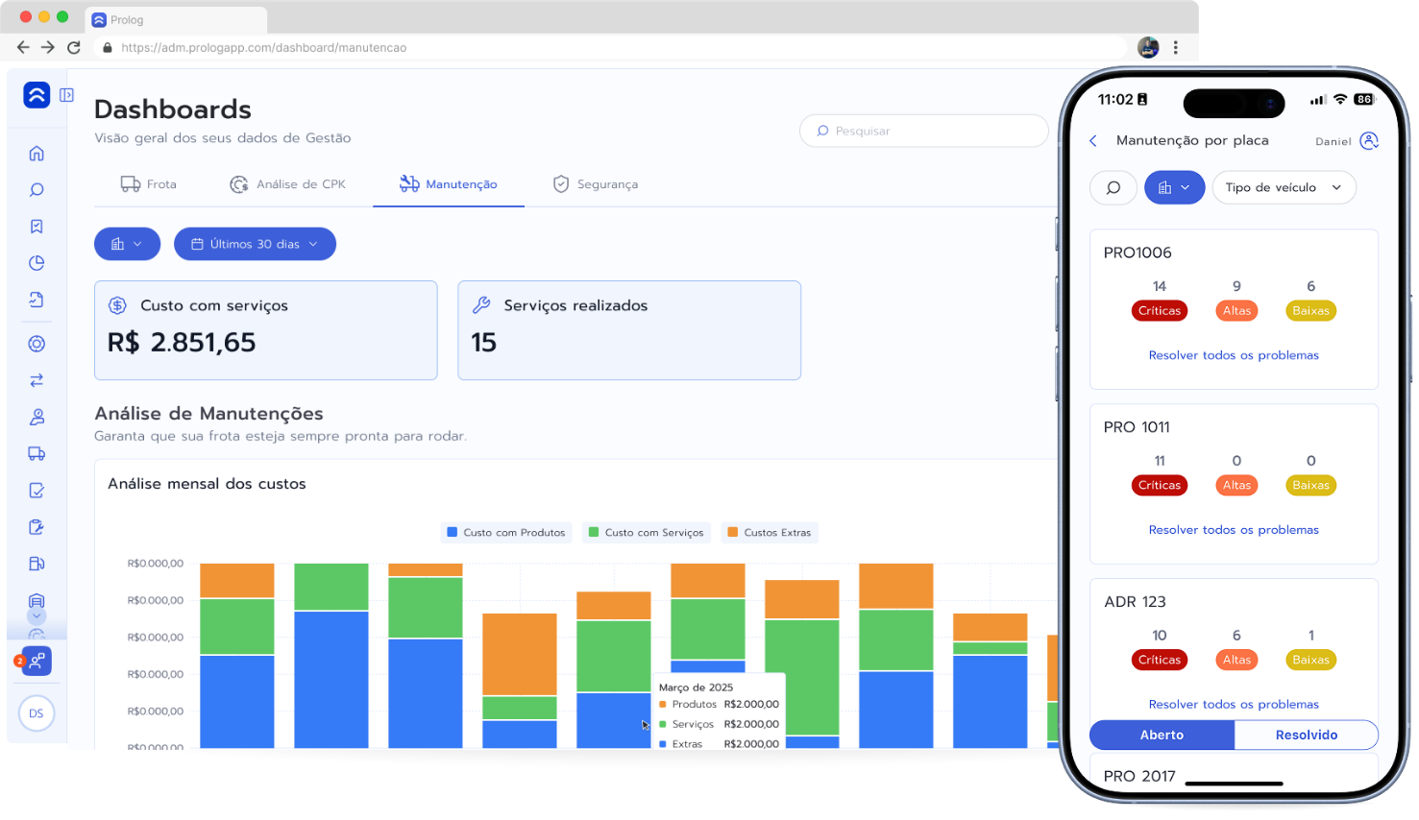1419x820 pixels.
Task: Click the browser address bar URL
Action: tap(264, 47)
